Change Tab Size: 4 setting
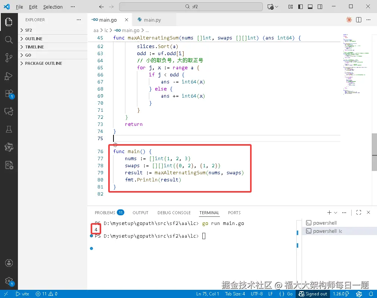This screenshot has width=377, height=298. point(235,294)
